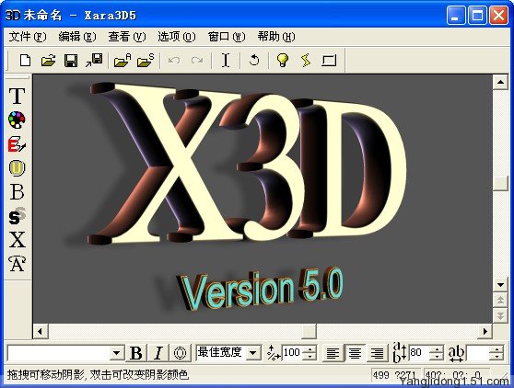
Task: Click the yellow lightning animation icon
Action: [306, 60]
